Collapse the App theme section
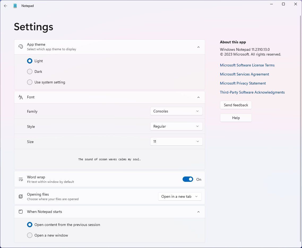Screen dimensions: 302x248 (x=198, y=47)
